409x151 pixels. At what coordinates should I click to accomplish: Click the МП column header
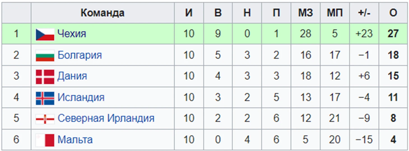(x=335, y=13)
